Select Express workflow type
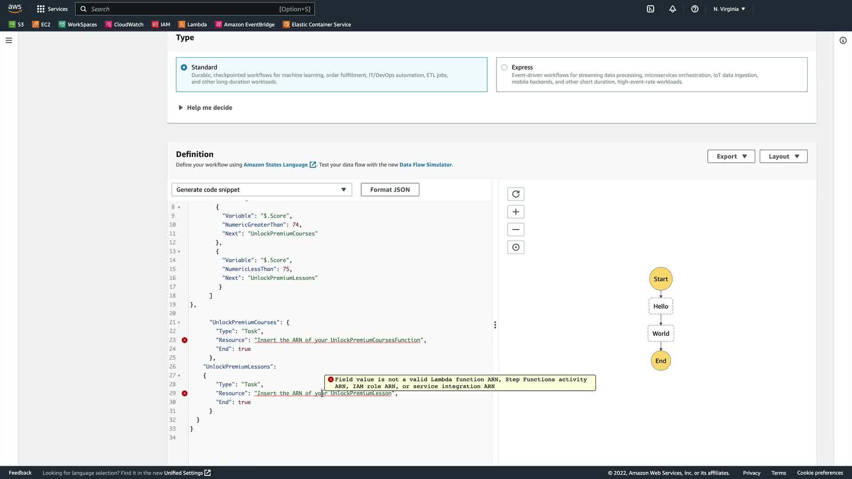Screen dimensions: 852x479 tap(504, 67)
